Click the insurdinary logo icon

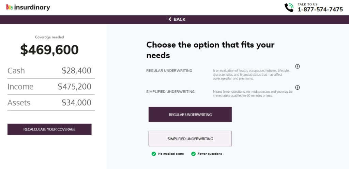pyautogui.click(x=9, y=7)
